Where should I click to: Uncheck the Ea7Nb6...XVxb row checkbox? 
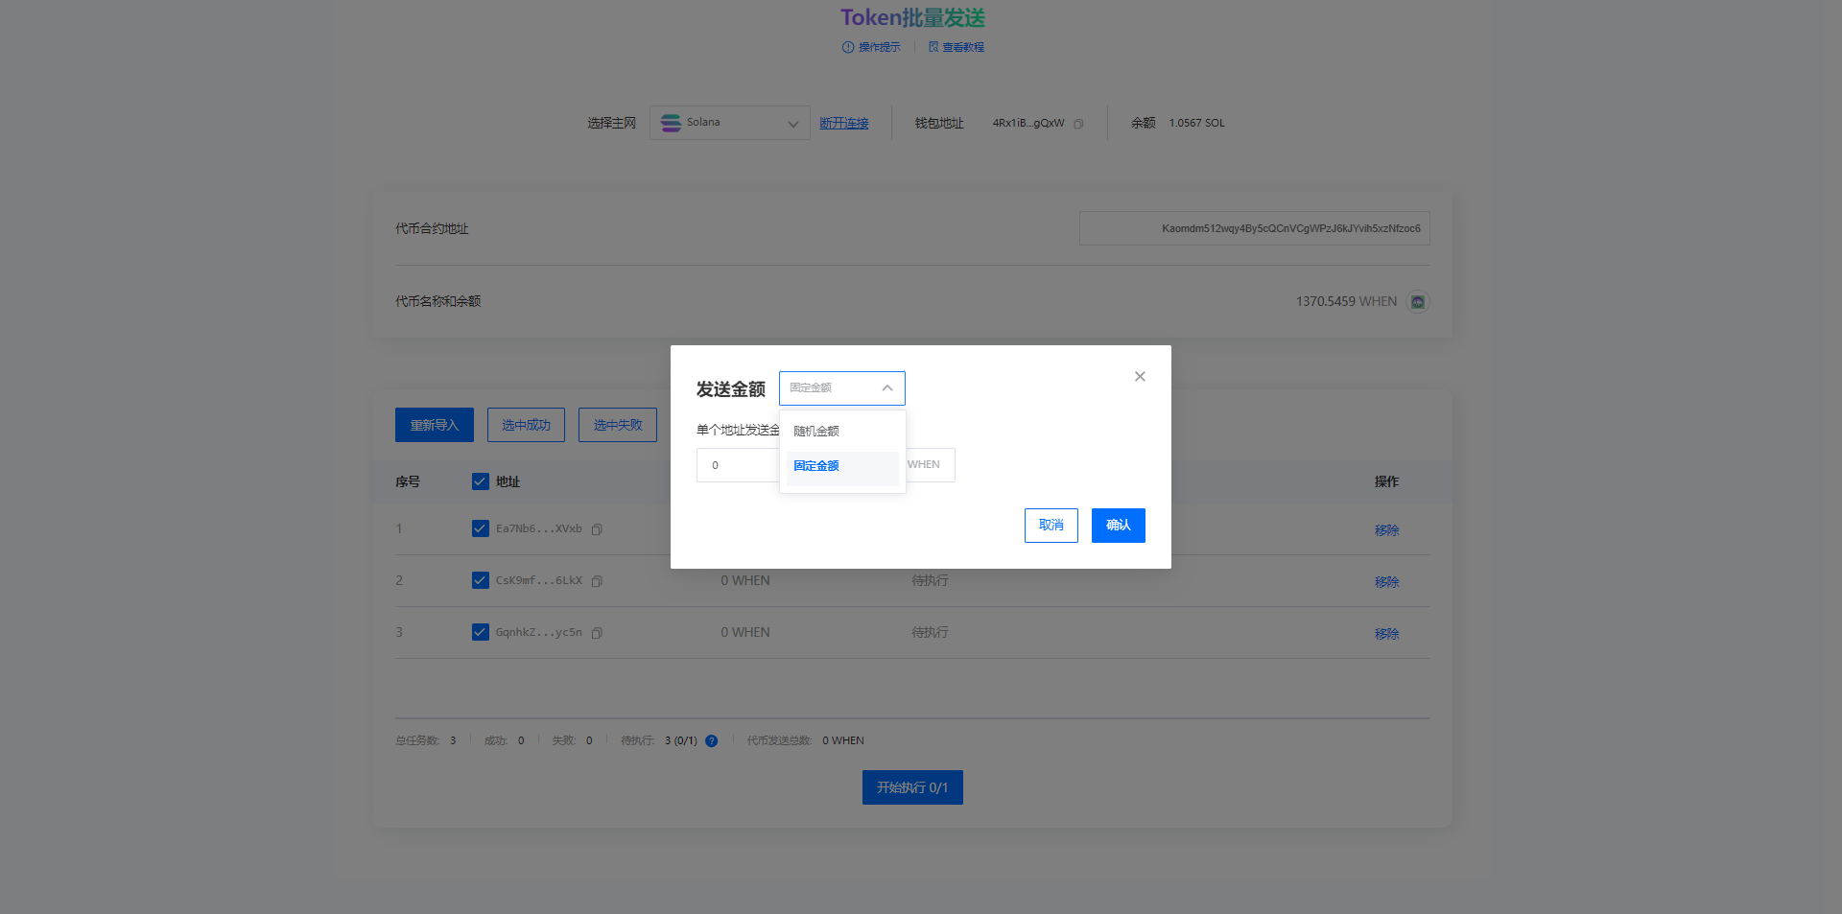(481, 528)
